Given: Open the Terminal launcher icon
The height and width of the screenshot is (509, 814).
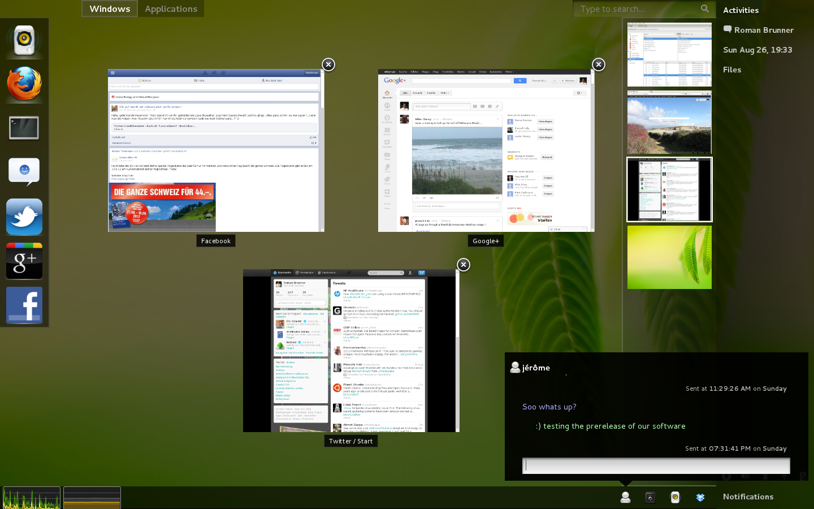Looking at the screenshot, I should click(x=24, y=128).
